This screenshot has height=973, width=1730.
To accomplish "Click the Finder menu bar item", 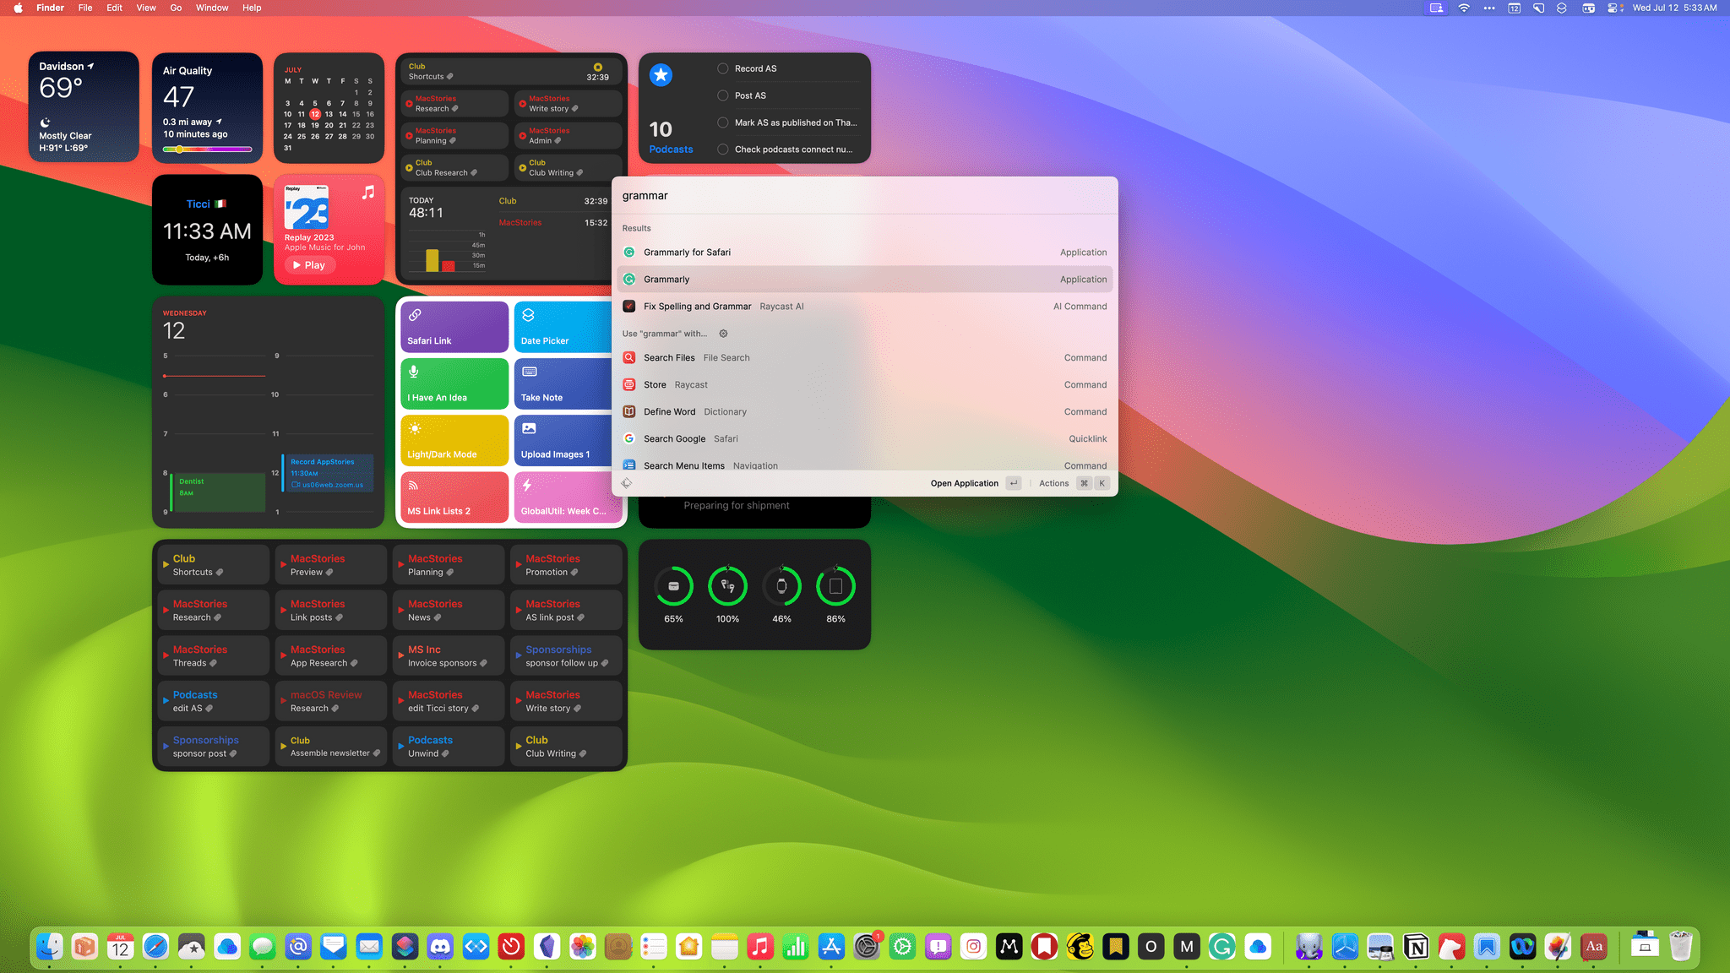I will (x=49, y=7).
